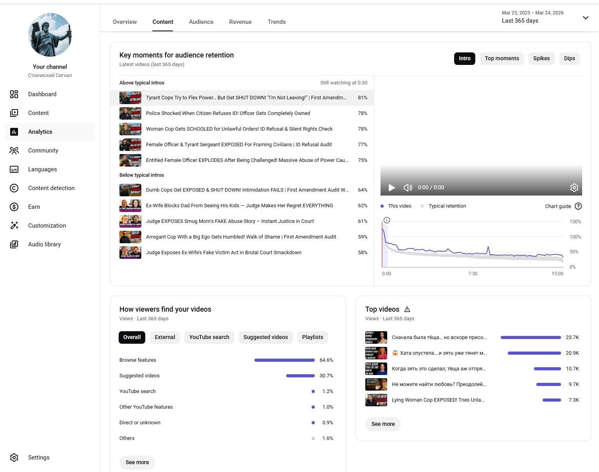Image resolution: width=599 pixels, height=472 pixels.
Task: Open Content detection copyright icon
Action: [14, 188]
